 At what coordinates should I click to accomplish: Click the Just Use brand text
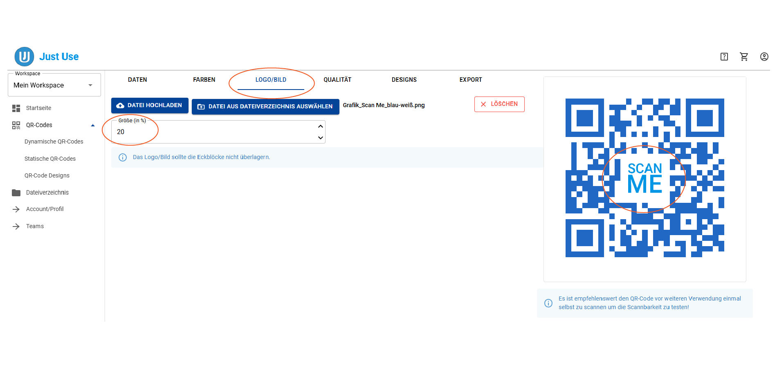tap(59, 57)
